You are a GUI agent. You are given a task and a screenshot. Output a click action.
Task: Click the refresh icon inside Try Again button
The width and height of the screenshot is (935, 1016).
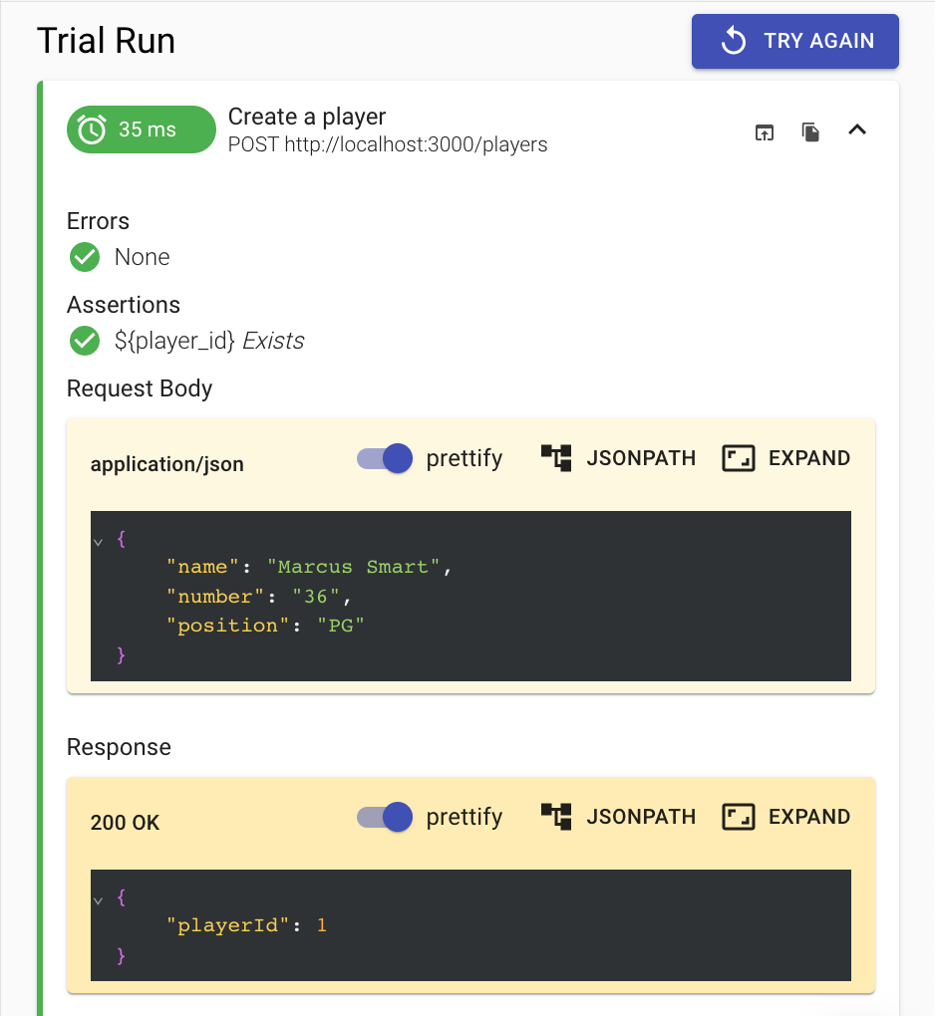(x=734, y=40)
